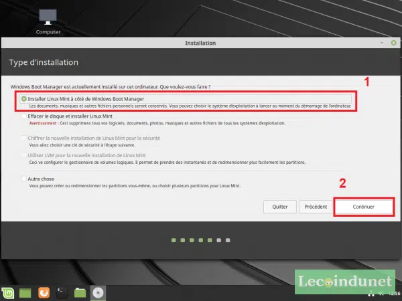This screenshot has height=301, width=402.
Task: Open the Computer desktop icon
Action: (48, 22)
